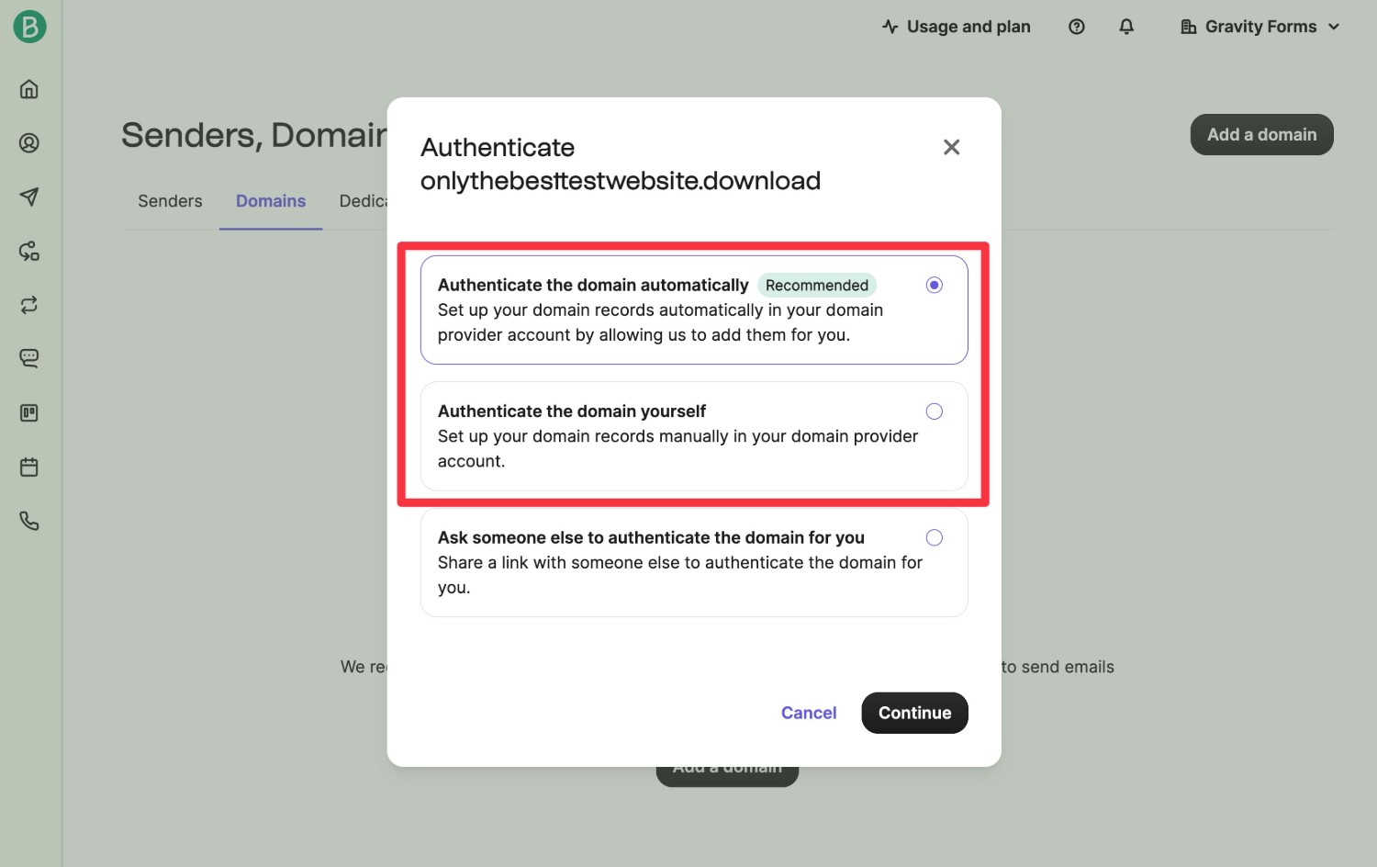Click 'Share a link with someone else' description
The width and height of the screenshot is (1377, 867).
point(679,575)
